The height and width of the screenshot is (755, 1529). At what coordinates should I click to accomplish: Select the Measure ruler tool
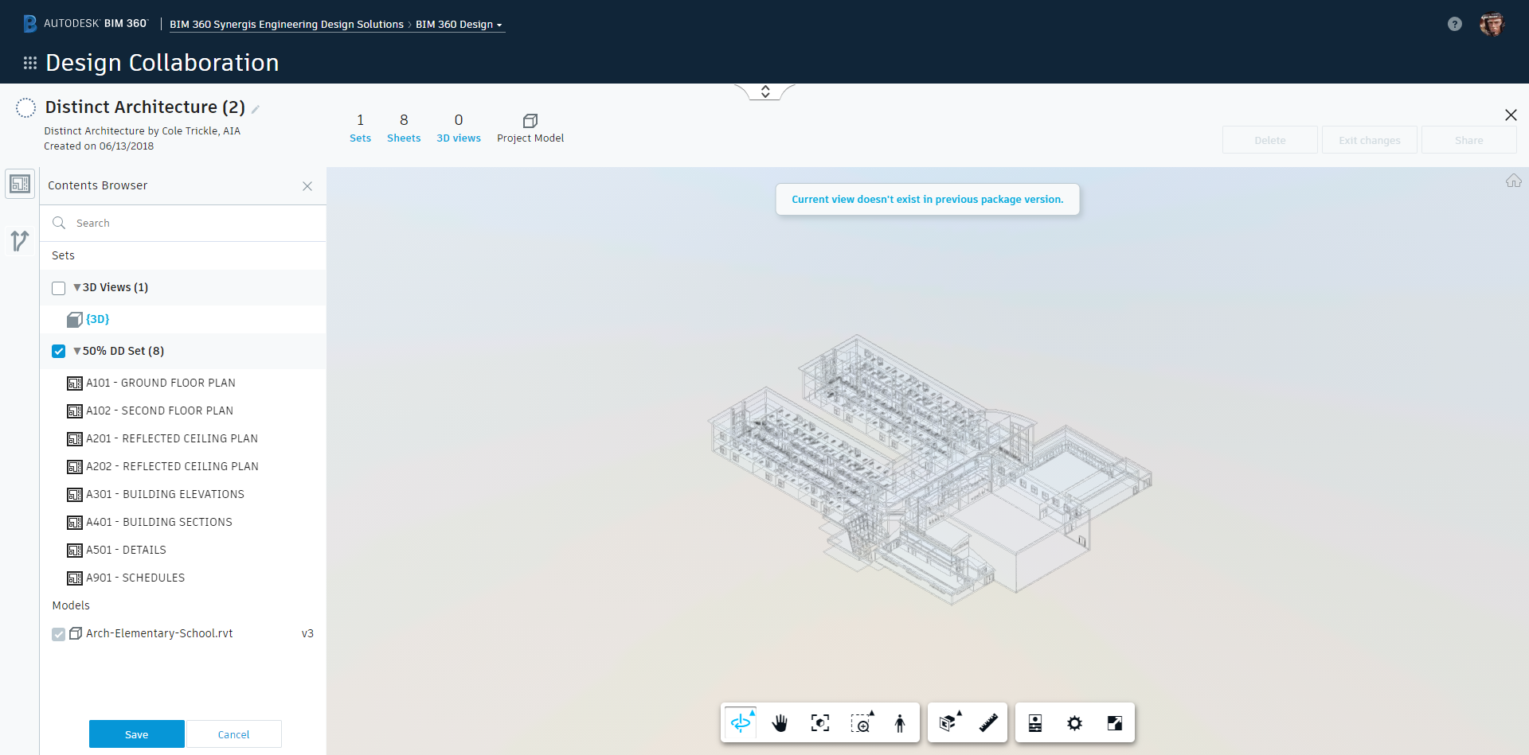tap(988, 722)
